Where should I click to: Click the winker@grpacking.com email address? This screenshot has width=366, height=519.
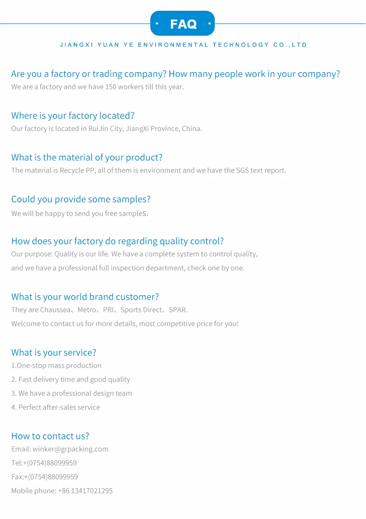coord(70,449)
